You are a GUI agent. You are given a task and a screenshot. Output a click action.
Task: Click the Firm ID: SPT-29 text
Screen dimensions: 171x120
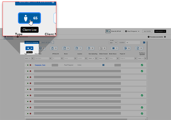[x=116, y=31]
